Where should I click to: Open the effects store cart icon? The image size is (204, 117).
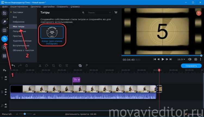(116, 12)
